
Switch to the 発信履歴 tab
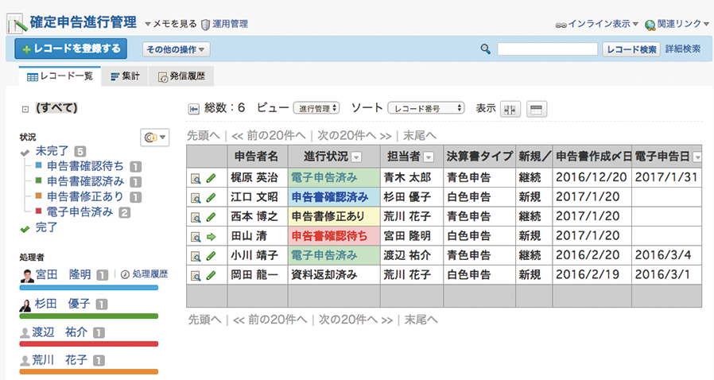point(181,76)
